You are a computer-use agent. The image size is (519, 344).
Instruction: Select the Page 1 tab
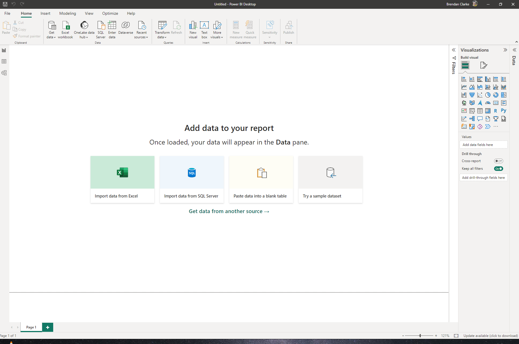point(31,327)
